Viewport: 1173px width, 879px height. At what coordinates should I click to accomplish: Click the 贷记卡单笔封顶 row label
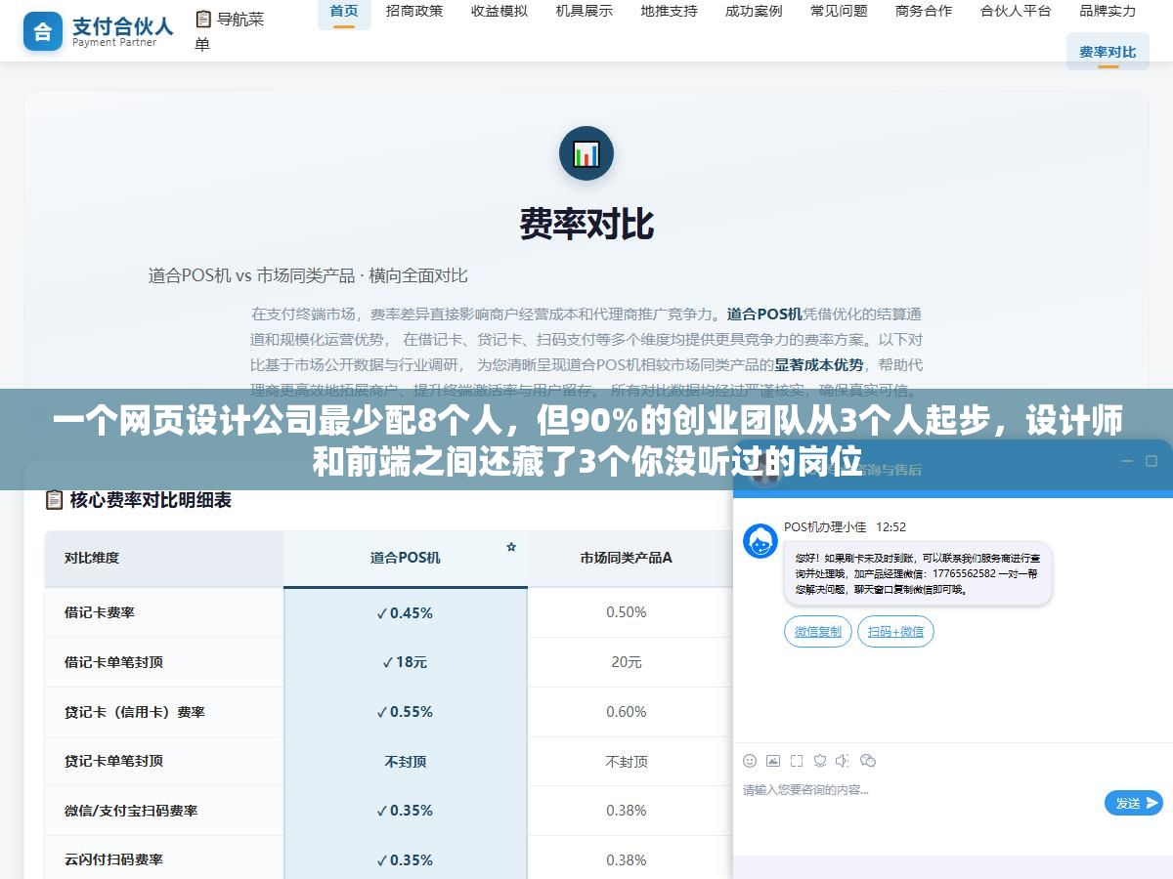(x=113, y=761)
